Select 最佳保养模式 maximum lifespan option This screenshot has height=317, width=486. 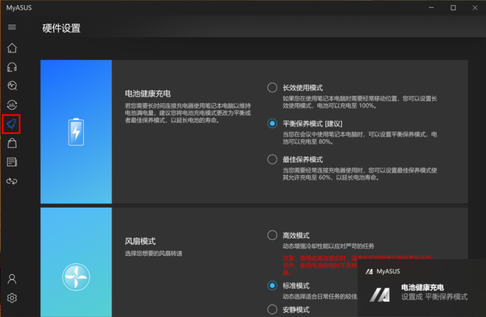[x=272, y=159]
